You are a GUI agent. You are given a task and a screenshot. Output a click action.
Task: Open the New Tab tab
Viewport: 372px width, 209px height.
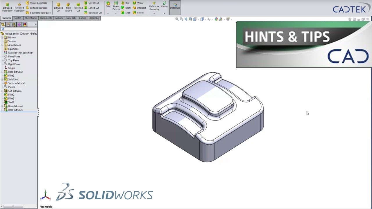coord(71,18)
